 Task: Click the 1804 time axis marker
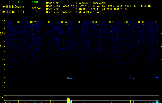(64, 22)
